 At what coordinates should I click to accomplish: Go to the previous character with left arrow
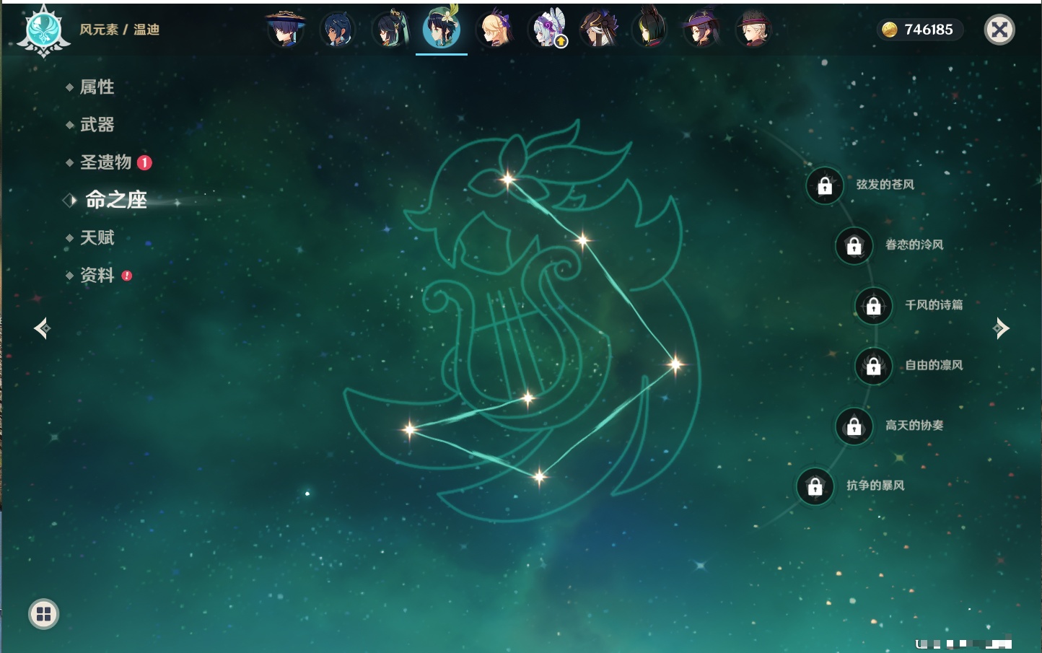tap(42, 328)
